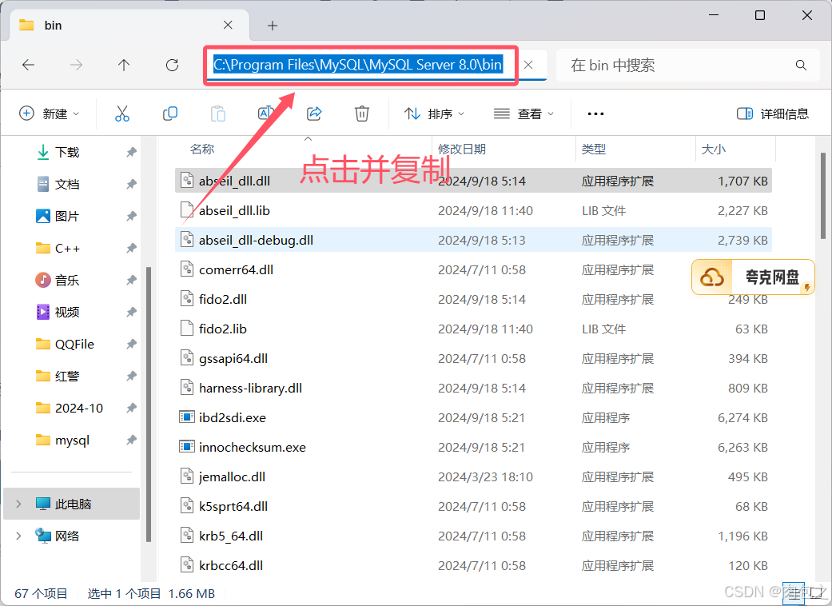
Task: Click the Cut scissors icon
Action: [x=122, y=114]
